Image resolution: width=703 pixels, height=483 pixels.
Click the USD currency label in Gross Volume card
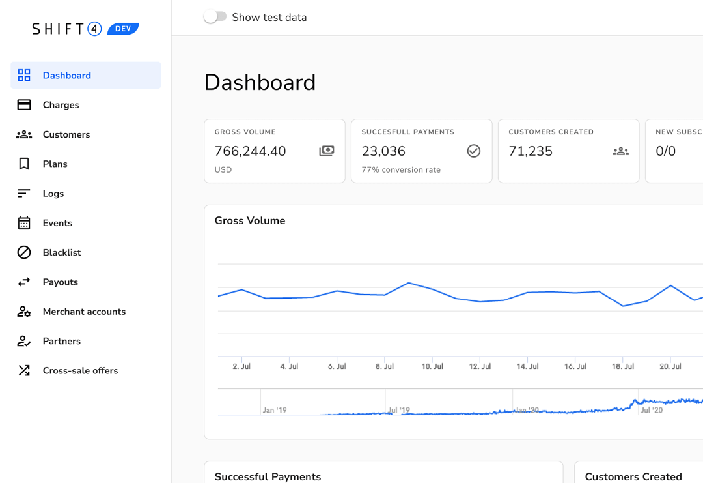(x=223, y=169)
